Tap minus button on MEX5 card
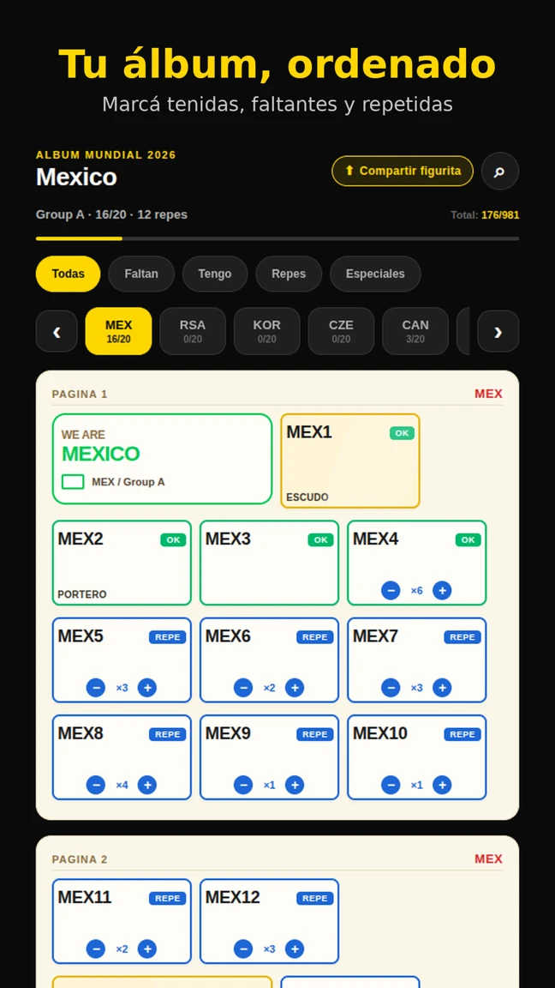This screenshot has width=555, height=988. coord(96,688)
